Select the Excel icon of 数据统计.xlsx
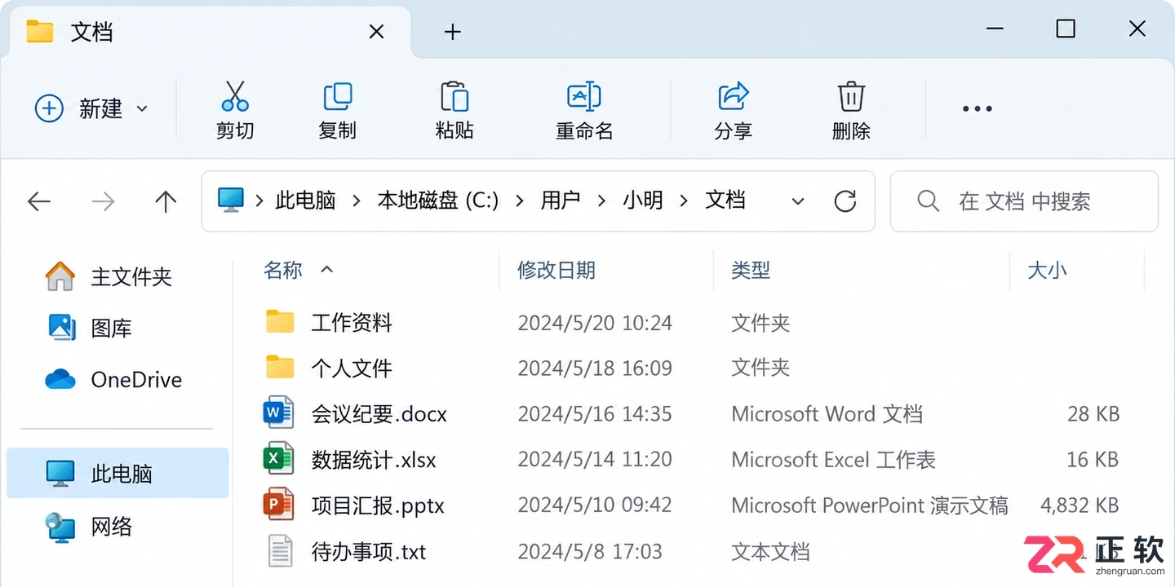 click(x=278, y=459)
